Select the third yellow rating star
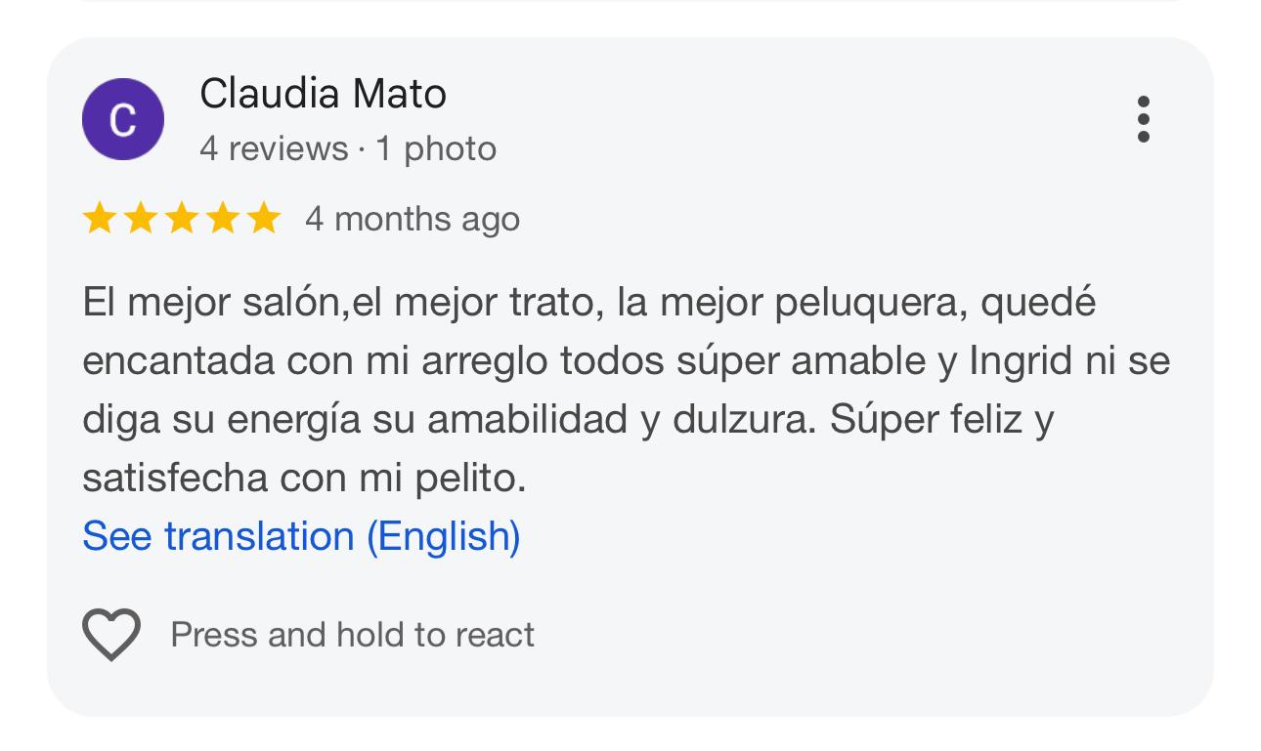This screenshot has height=751, width=1261. click(x=182, y=219)
